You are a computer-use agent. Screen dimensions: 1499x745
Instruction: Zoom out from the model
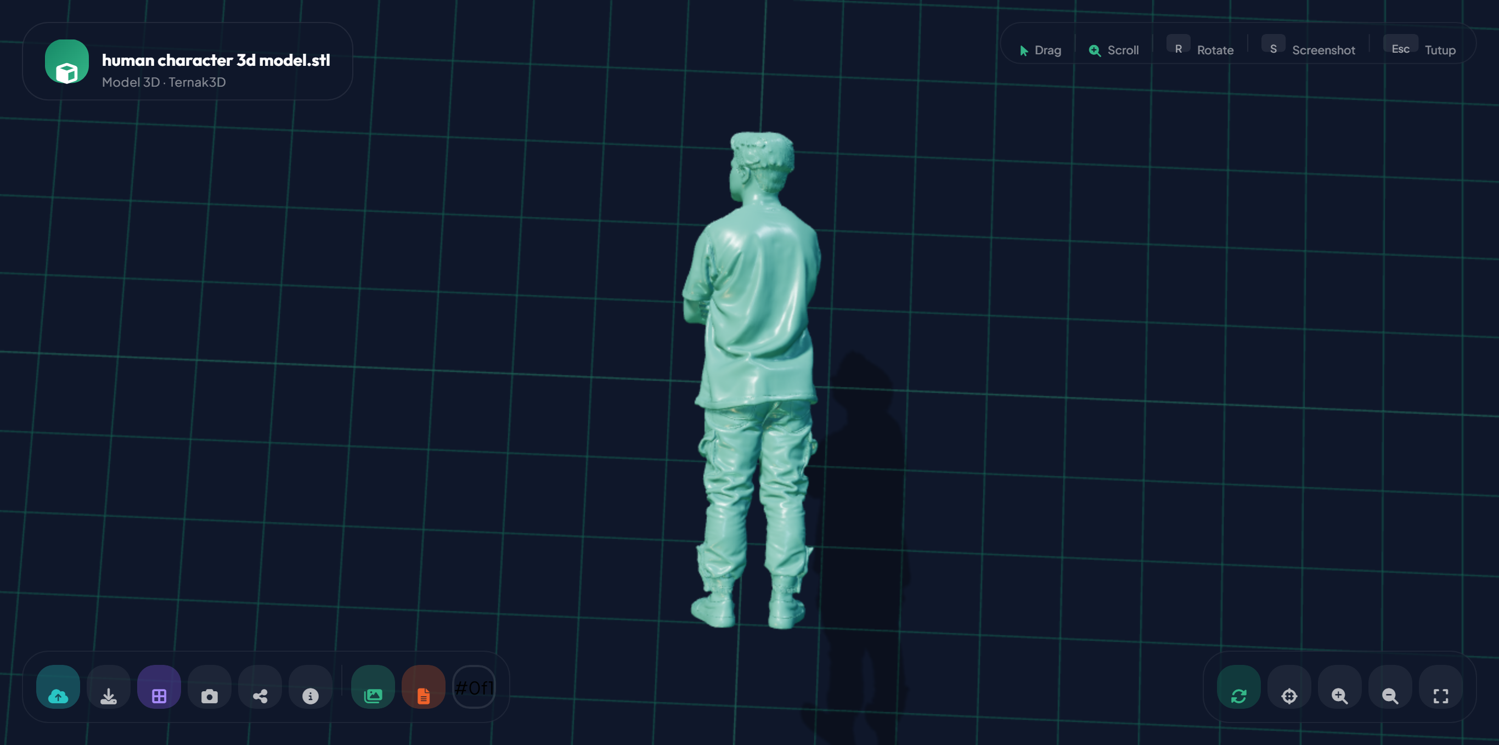[1391, 687]
